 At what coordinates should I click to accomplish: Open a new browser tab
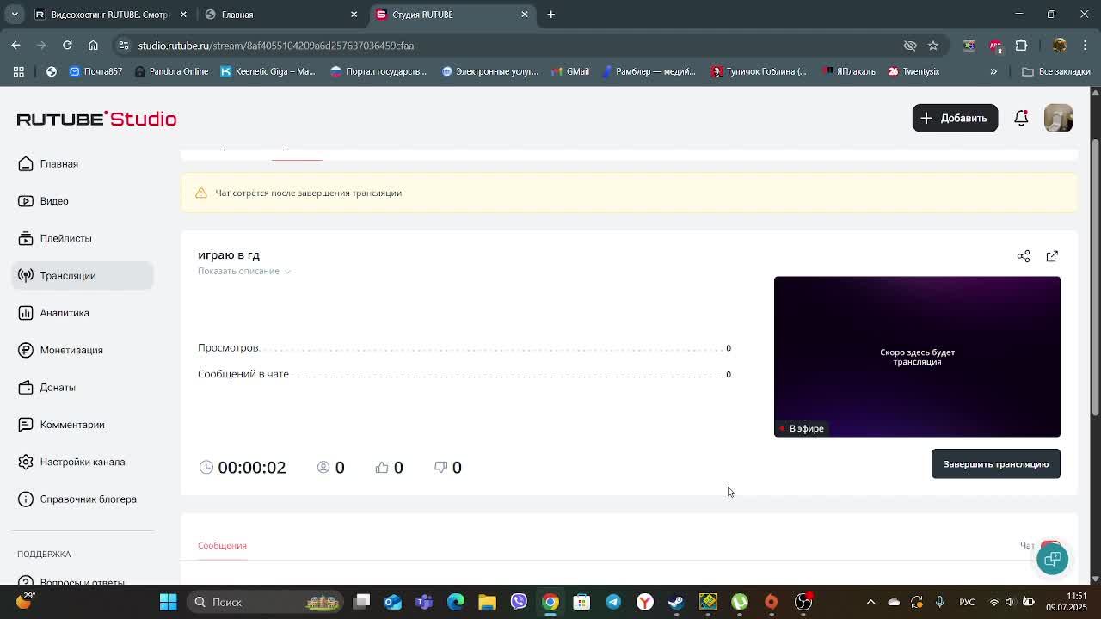point(551,15)
